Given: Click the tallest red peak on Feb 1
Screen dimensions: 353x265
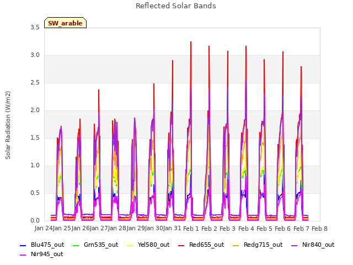Looking at the screenshot, I should (191, 43).
